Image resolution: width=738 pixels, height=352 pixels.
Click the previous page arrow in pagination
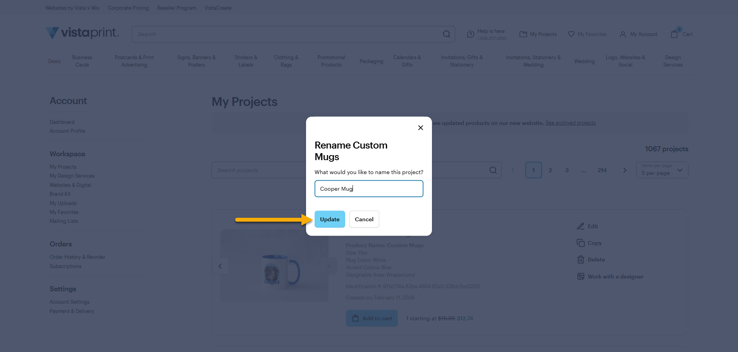tap(513, 170)
